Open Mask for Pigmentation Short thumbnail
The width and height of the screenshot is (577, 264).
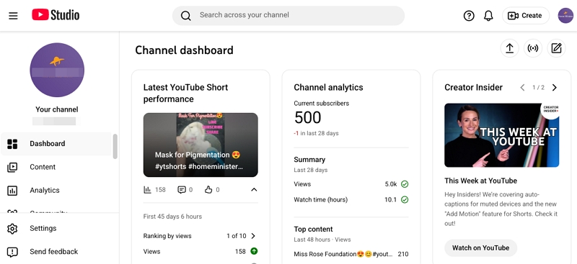coord(201,145)
